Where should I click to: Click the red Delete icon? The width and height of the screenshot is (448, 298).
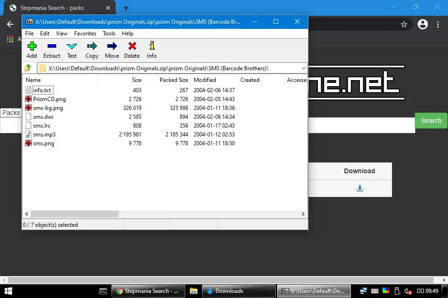132,46
